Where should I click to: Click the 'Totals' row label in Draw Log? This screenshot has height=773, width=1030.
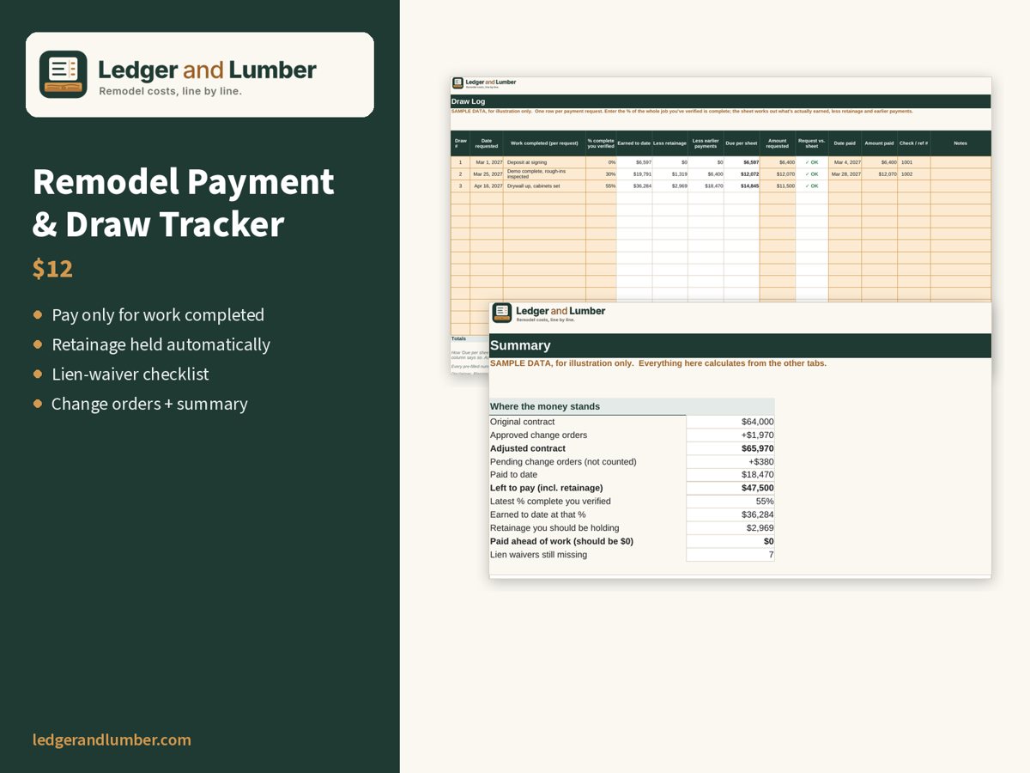(459, 339)
